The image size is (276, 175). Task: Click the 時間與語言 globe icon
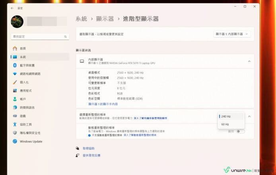click(x=15, y=108)
